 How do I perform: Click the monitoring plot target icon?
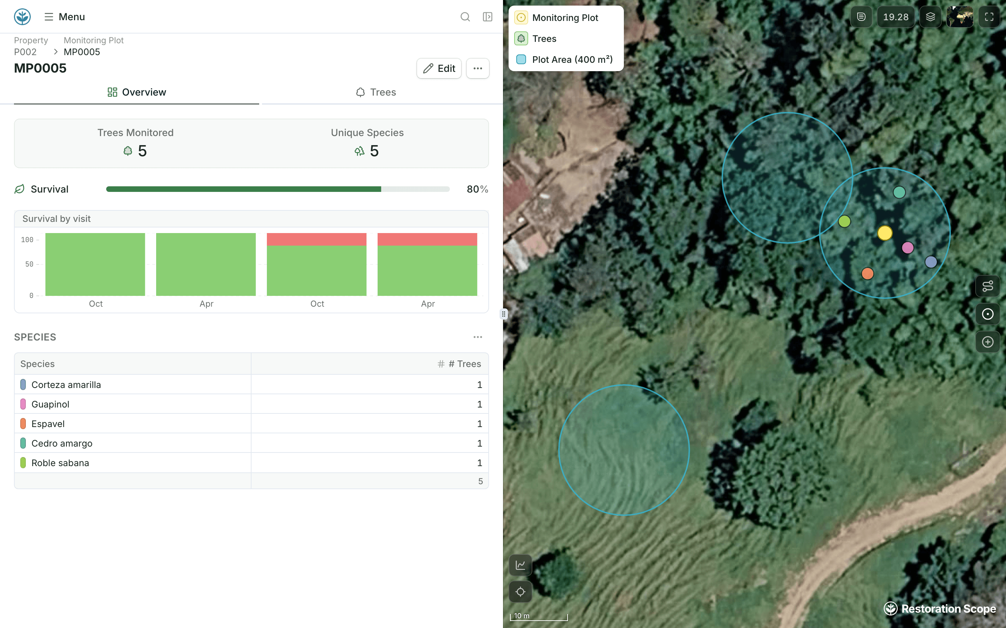(x=988, y=314)
